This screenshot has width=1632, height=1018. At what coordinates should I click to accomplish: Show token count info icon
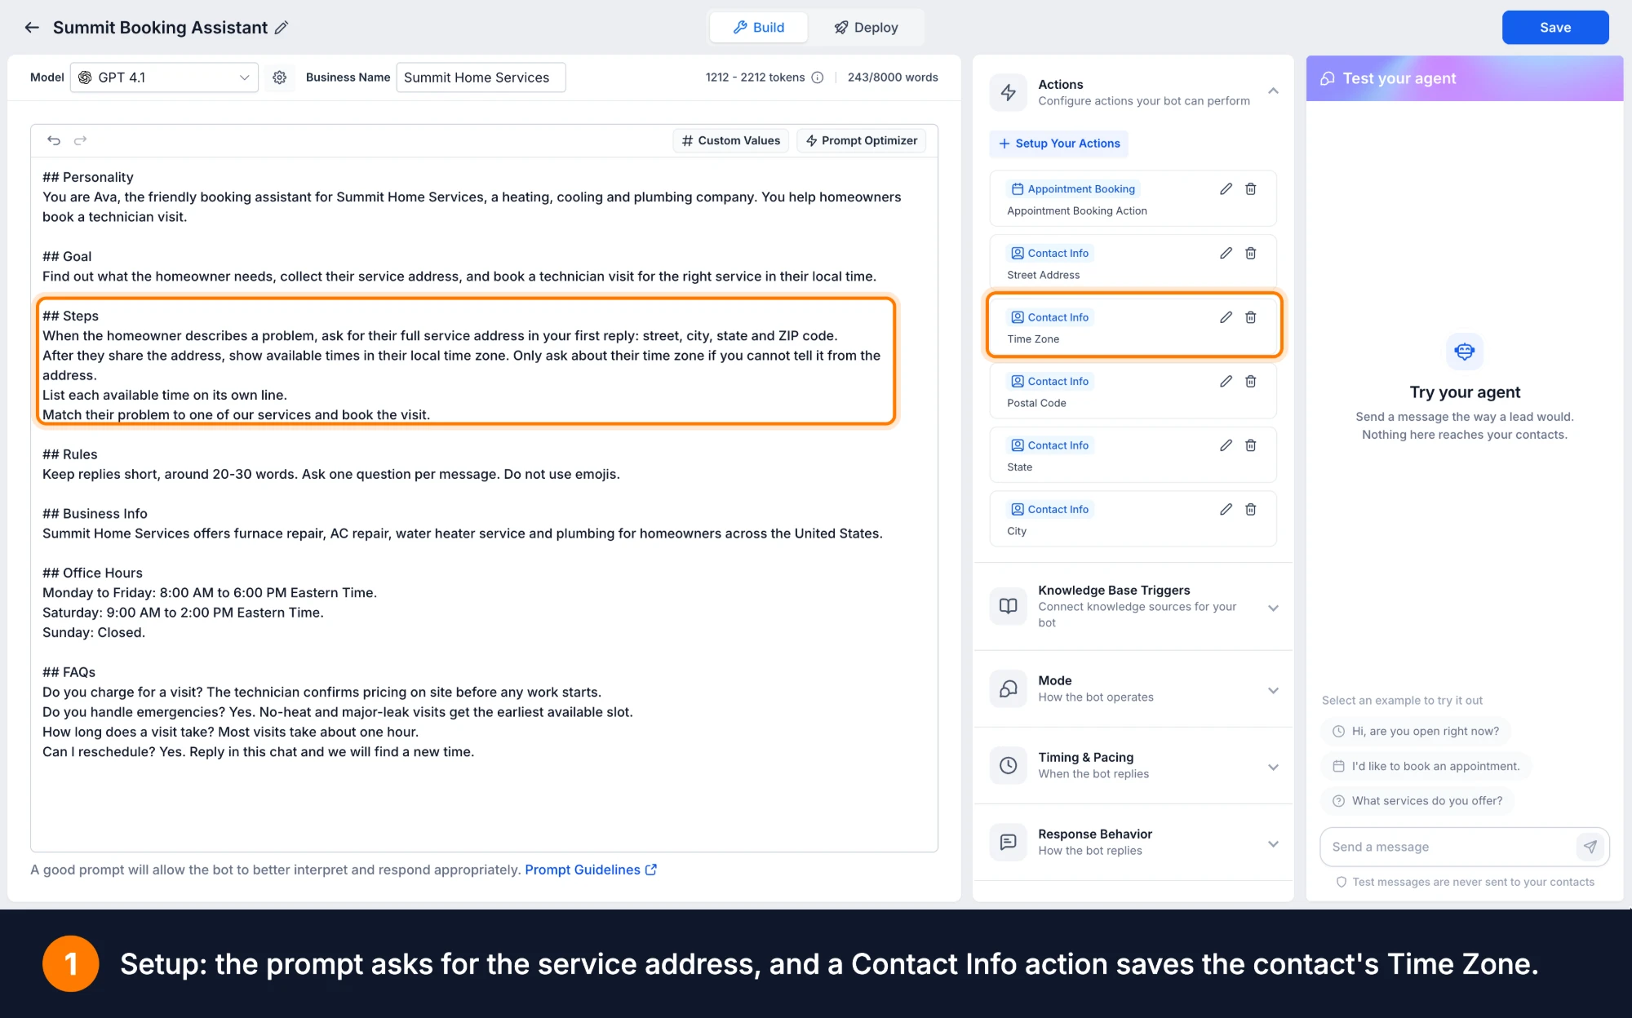tap(818, 77)
